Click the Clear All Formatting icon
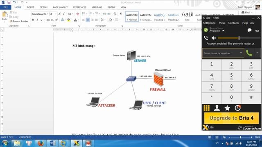Image resolution: width=262 pixels, height=147 pixels. tap(77, 14)
